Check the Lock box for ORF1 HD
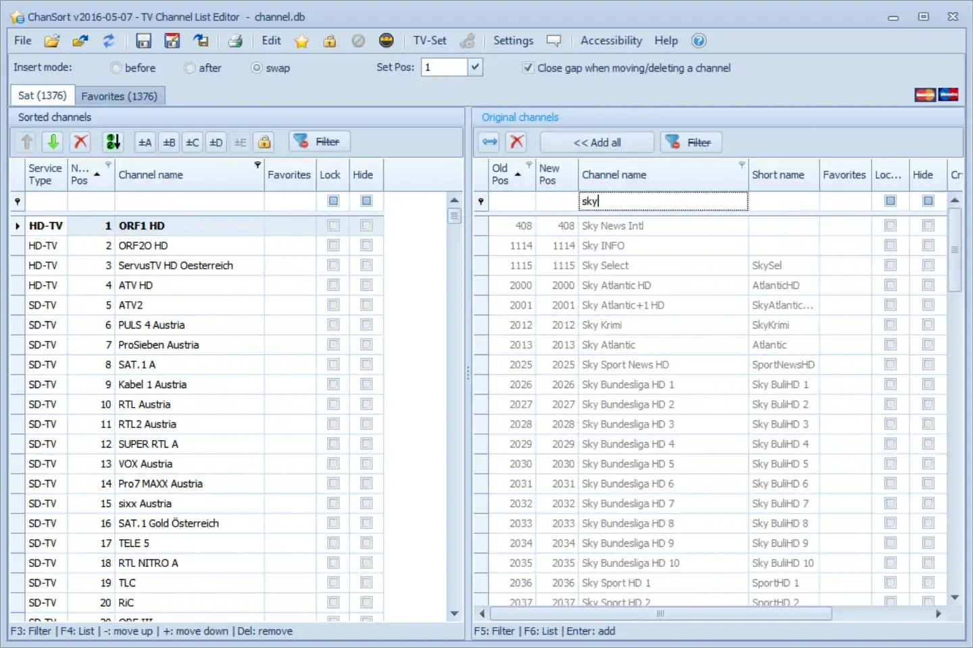973x648 pixels. tap(333, 225)
